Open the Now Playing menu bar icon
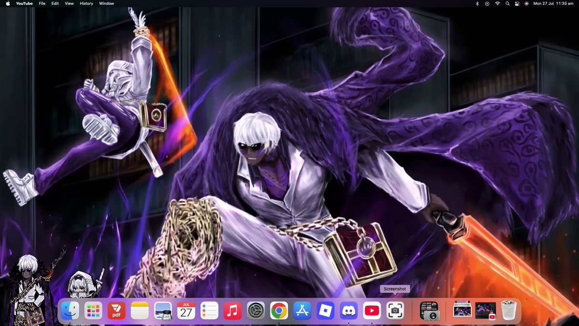 (x=487, y=3)
